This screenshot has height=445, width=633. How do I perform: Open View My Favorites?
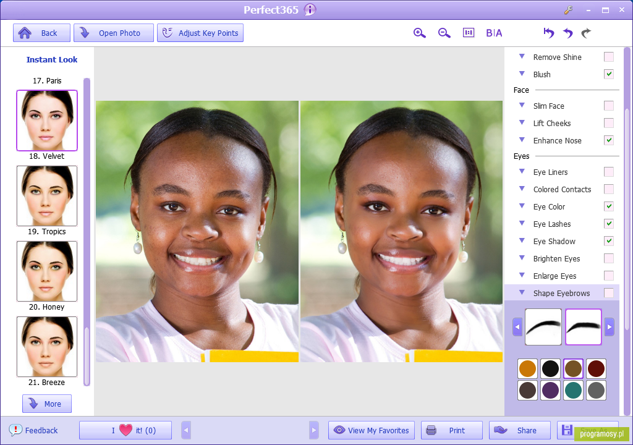pos(373,430)
